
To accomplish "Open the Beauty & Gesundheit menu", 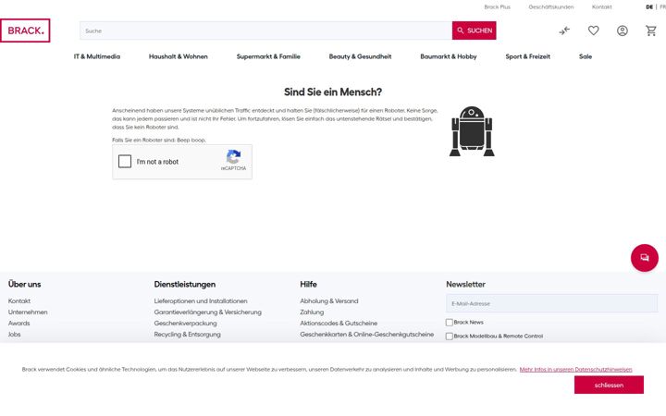I will [x=360, y=56].
